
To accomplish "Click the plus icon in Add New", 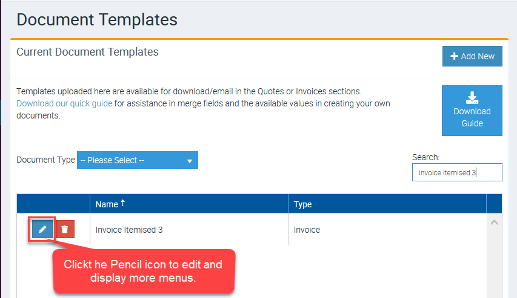I will click(x=454, y=56).
